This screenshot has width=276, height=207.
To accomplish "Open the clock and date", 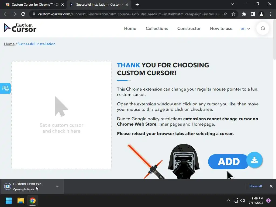I will point(256,201).
